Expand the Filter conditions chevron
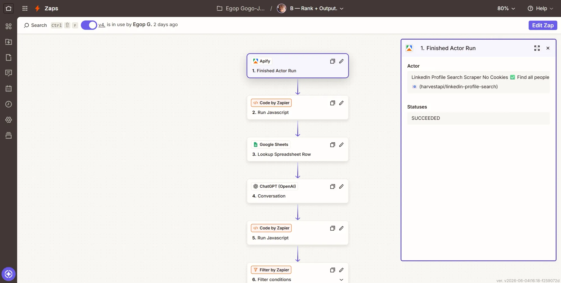This screenshot has width=561, height=283. tap(341, 280)
